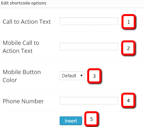144x127 pixels.
Task: Click dashed divider above Mobile Button Color row
Action: point(73,61)
